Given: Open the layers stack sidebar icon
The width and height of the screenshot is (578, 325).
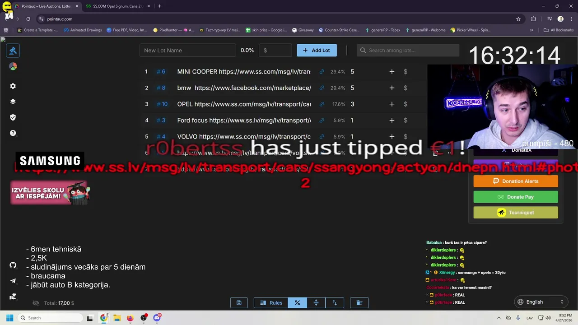Looking at the screenshot, I should 13,102.
